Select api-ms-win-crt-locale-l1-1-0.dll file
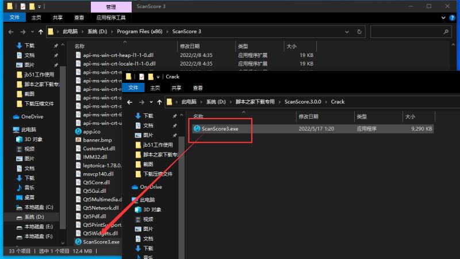460x259 pixels. [119, 63]
